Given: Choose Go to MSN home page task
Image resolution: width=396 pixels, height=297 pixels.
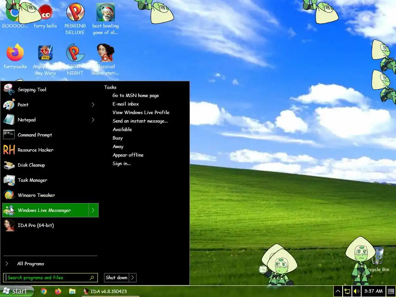Looking at the screenshot, I should click(136, 96).
